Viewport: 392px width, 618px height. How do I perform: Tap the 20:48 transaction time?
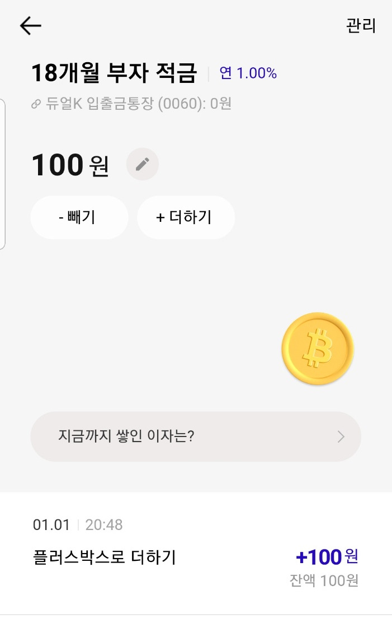104,524
